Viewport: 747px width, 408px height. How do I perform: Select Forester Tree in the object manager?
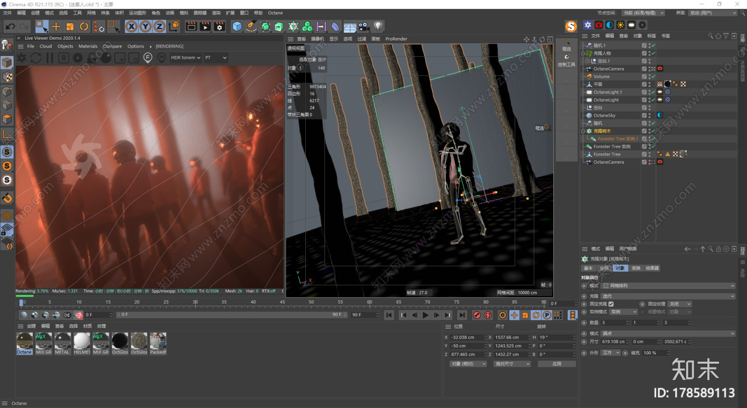point(607,154)
